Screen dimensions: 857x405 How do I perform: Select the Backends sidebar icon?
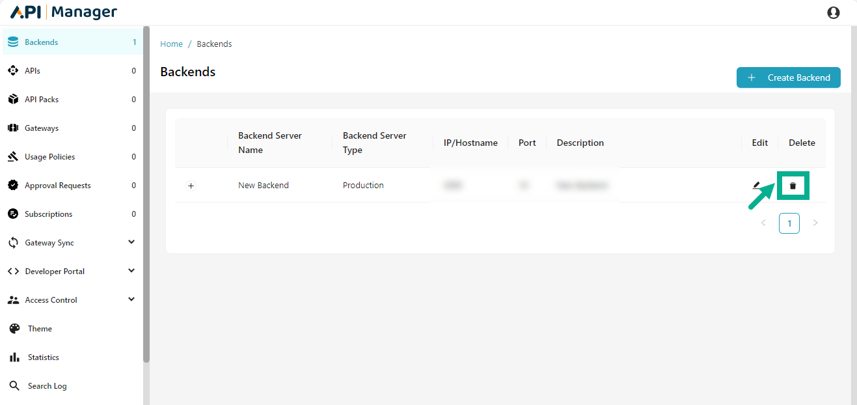pyautogui.click(x=14, y=40)
